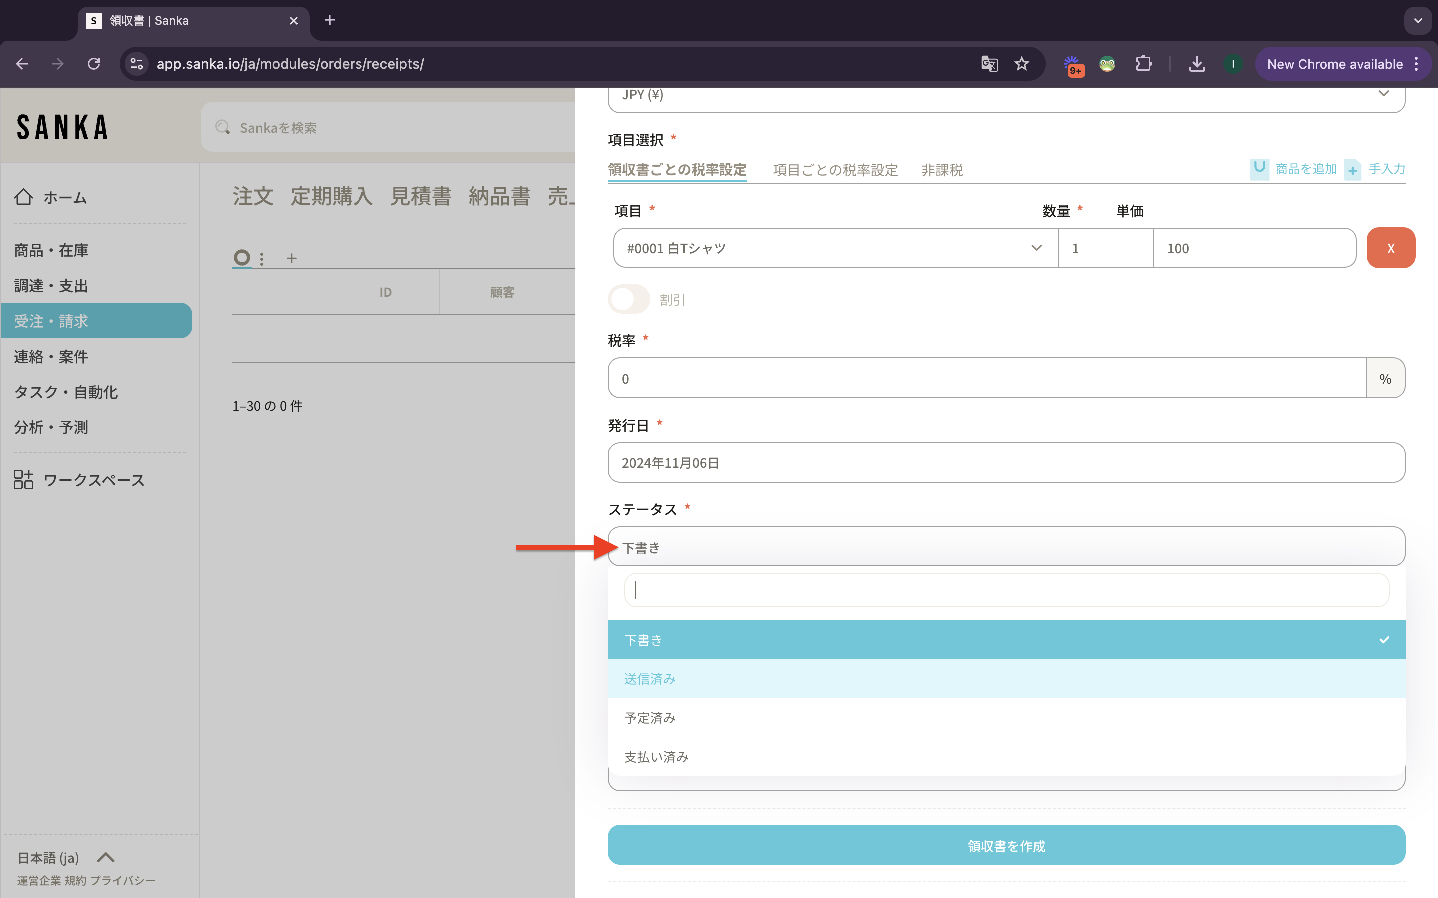This screenshot has height=898, width=1438.
Task: Click the 商品を追加 product icon
Action: (1259, 169)
